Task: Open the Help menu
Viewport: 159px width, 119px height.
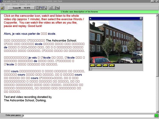Action: [x=29, y=4]
